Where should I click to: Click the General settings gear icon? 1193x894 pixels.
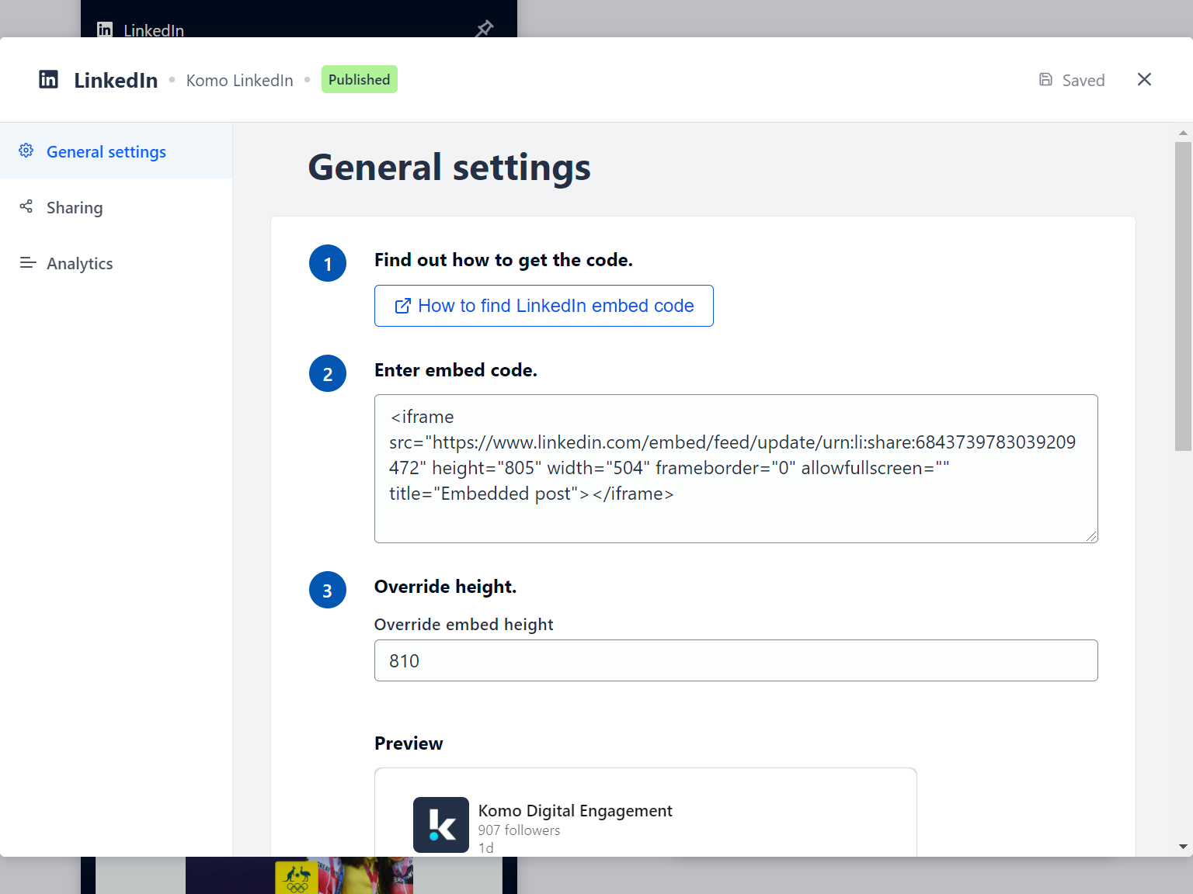26,151
